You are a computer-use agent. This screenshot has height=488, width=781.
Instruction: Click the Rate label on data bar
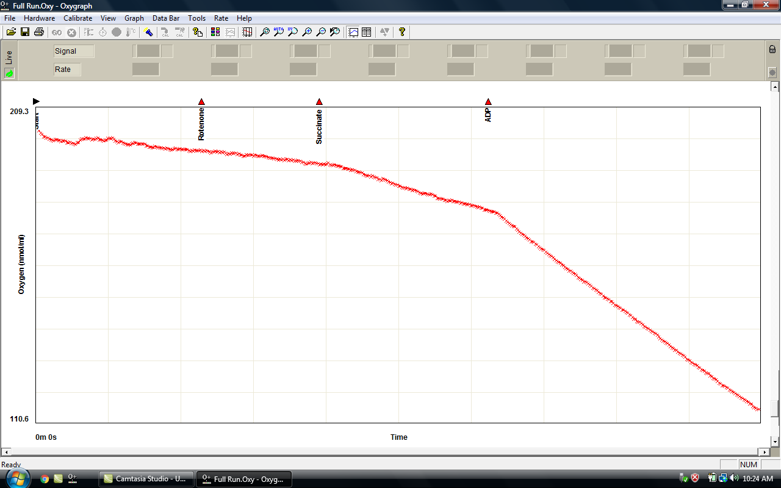[67, 70]
